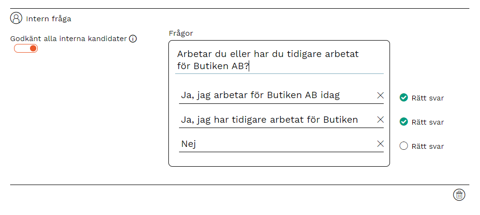Click the "Frågor" label above the question box
This screenshot has height=215, width=480.
pyautogui.click(x=181, y=33)
